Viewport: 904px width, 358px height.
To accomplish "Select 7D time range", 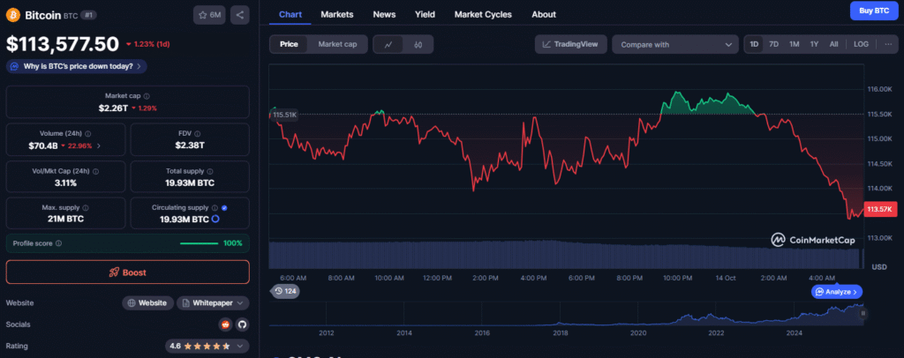I will [773, 44].
